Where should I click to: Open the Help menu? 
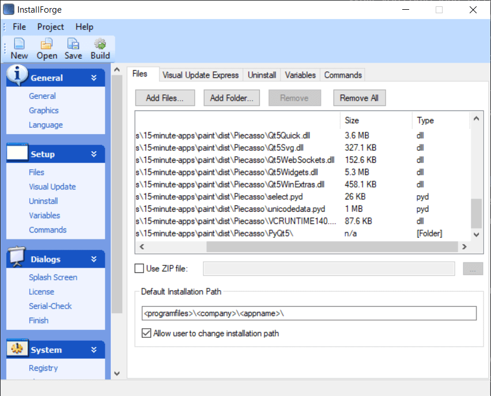click(x=84, y=27)
